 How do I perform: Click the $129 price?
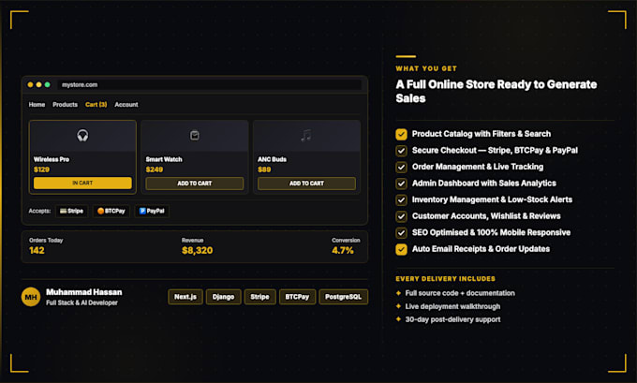[41, 169]
